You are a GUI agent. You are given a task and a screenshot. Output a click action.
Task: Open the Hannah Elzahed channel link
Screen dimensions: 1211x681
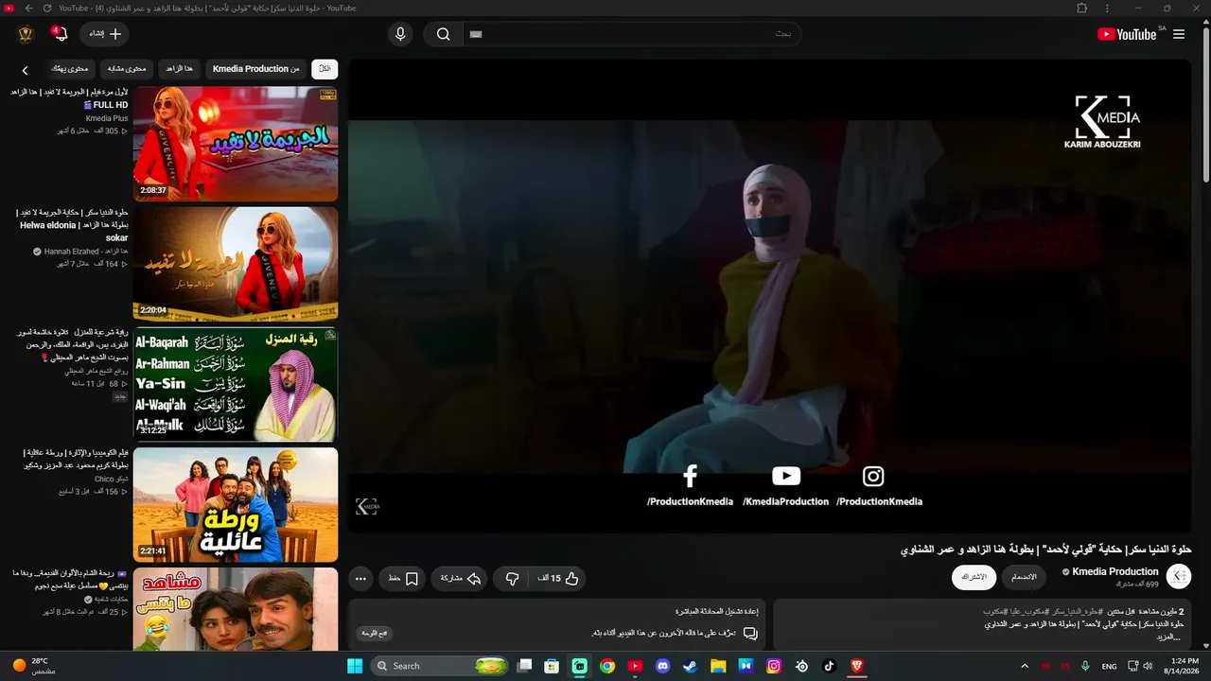pos(86,252)
